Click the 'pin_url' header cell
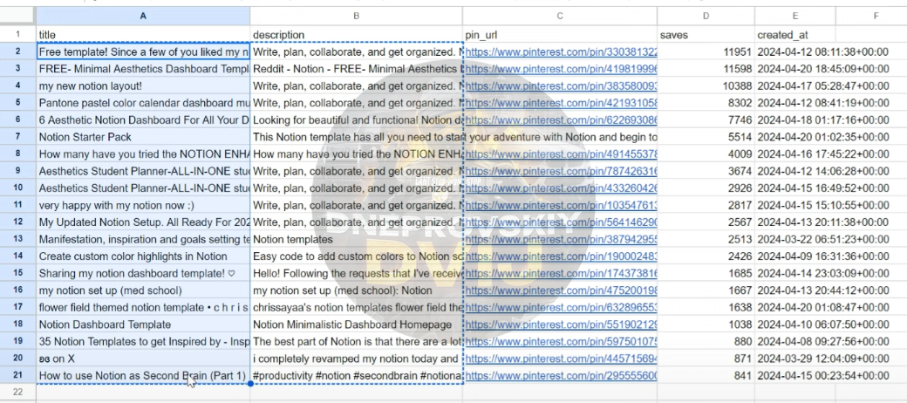Viewport: 907px width, 403px height. [560, 35]
